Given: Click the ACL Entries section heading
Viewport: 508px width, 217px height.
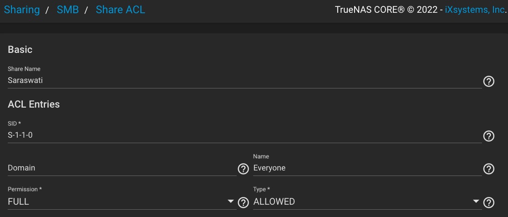Looking at the screenshot, I should click(34, 104).
